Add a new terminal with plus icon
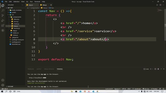Image resolution: width=166 pixels, height=93 pixels. click(x=151, y=69)
